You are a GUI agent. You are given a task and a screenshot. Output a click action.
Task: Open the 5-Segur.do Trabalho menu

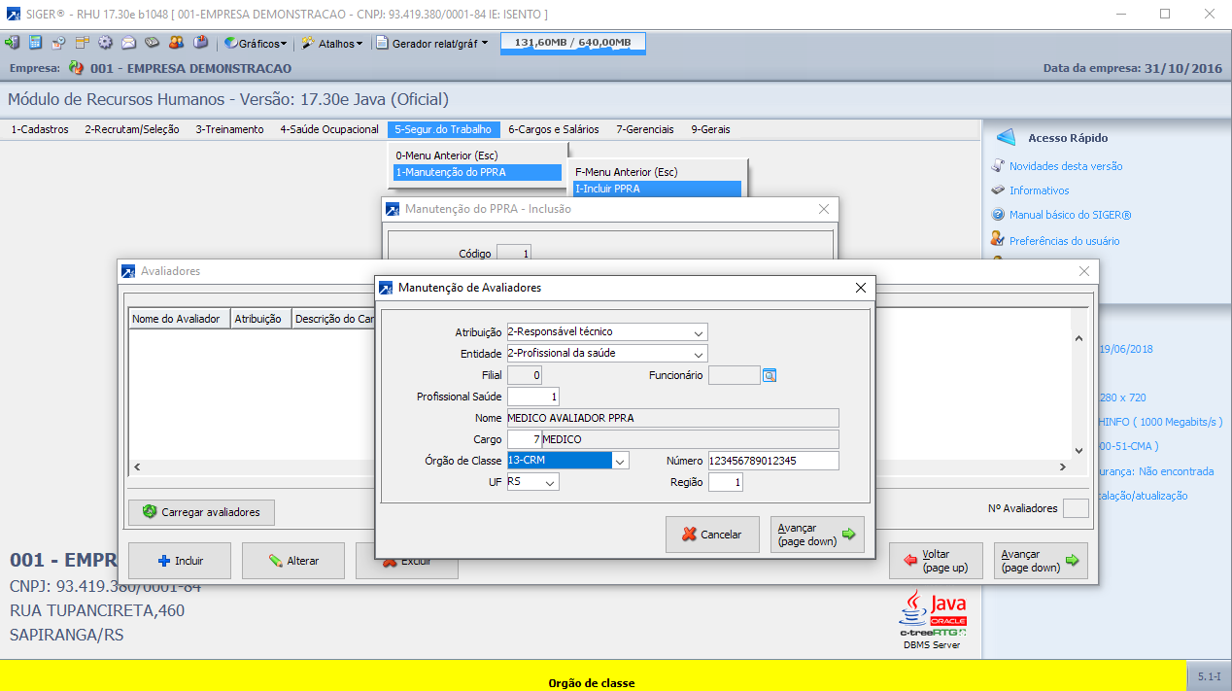443,129
